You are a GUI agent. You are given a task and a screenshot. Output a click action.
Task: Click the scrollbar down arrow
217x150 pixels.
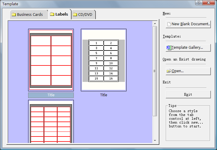pyautogui.click(x=155, y=141)
